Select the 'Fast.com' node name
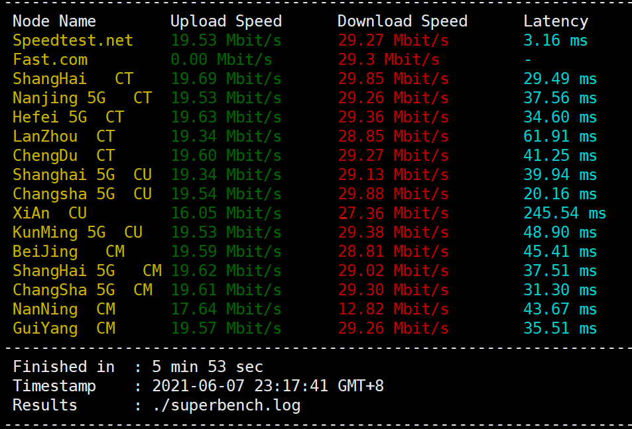The image size is (632, 429). click(x=50, y=60)
